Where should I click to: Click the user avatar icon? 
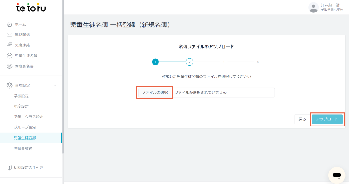tap(313, 8)
